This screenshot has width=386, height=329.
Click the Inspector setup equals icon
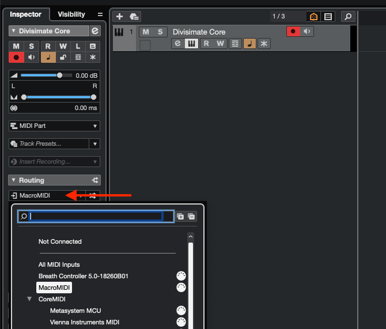(100, 14)
